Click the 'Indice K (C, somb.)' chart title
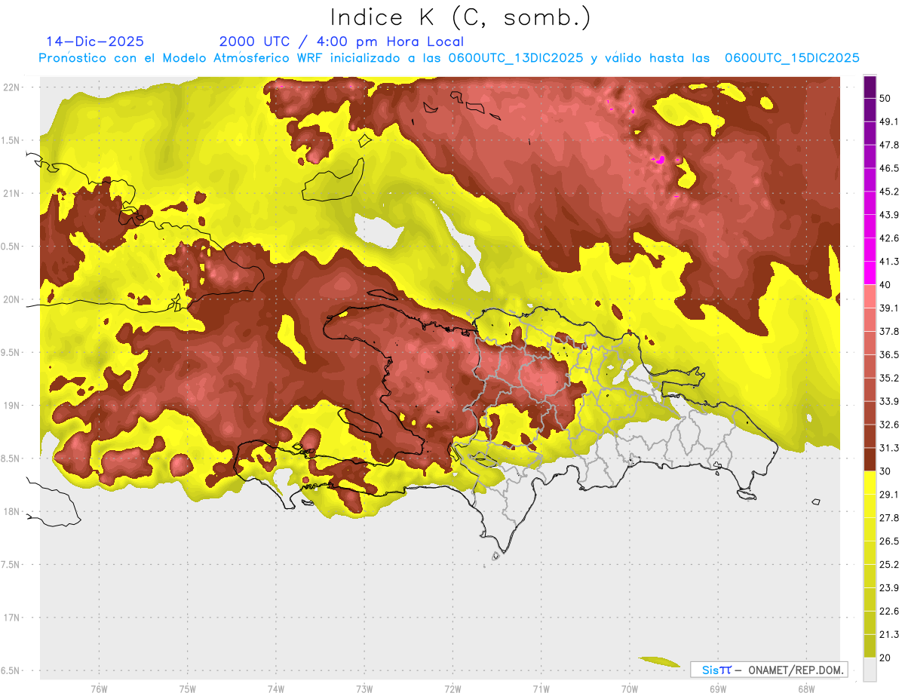The image size is (905, 699). [461, 17]
